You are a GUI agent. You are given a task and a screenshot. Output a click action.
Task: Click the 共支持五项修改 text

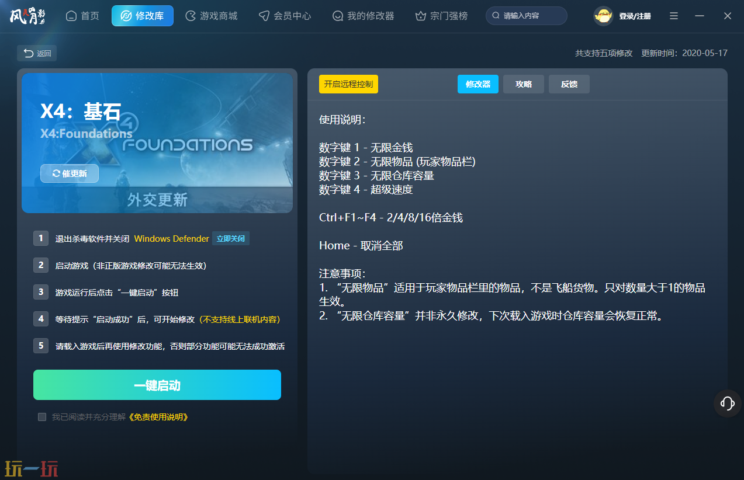click(x=604, y=53)
